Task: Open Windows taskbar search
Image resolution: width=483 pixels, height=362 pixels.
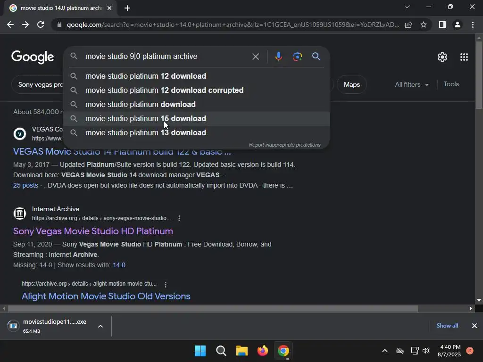Action: pos(221,351)
